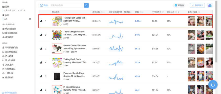The width and height of the screenshot is (221, 94).
Task: Open the 成交金额来源 filter
Action: coord(10,33)
